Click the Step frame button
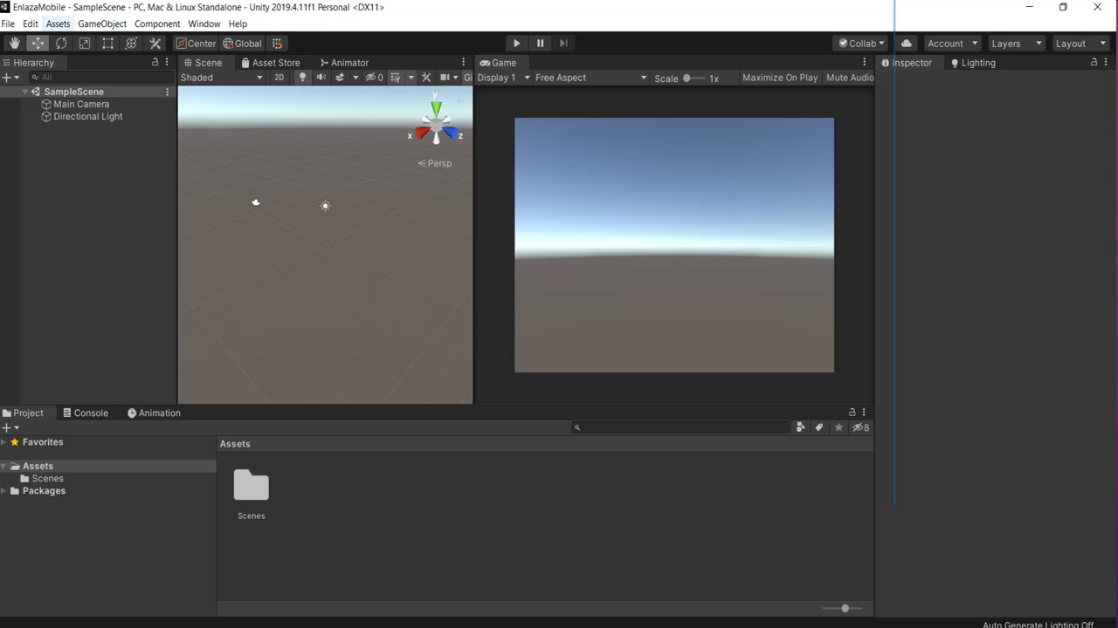1118x628 pixels. click(563, 44)
